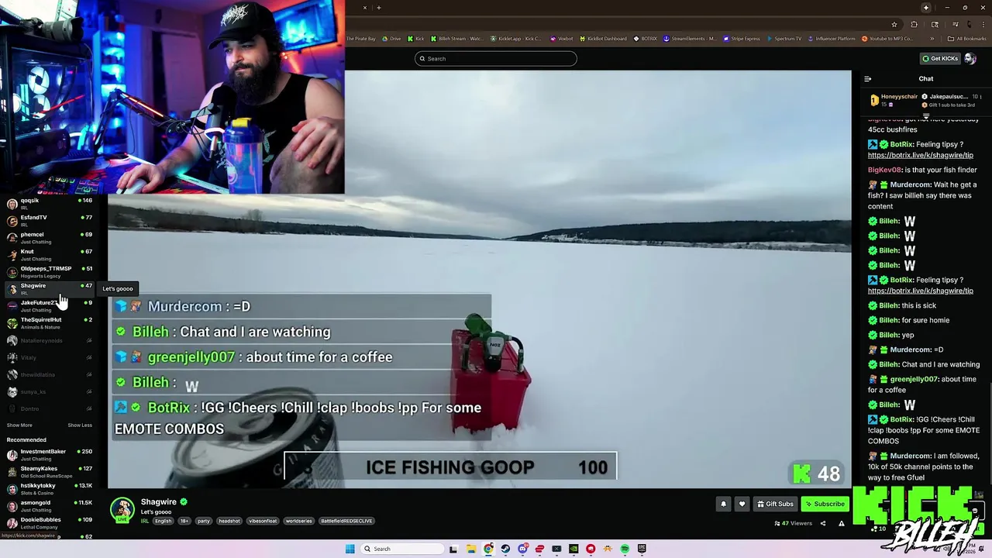Click greenjelly007 username in the chat panel
992x558 pixels.
click(914, 379)
